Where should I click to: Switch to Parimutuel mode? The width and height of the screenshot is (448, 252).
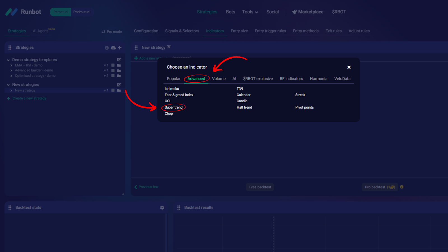tap(82, 12)
